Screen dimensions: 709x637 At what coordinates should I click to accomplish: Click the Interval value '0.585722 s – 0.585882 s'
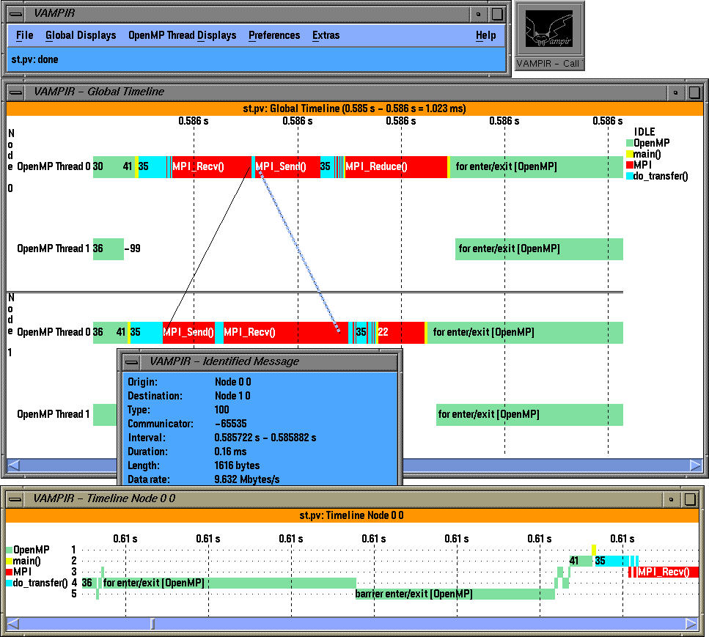pyautogui.click(x=265, y=438)
